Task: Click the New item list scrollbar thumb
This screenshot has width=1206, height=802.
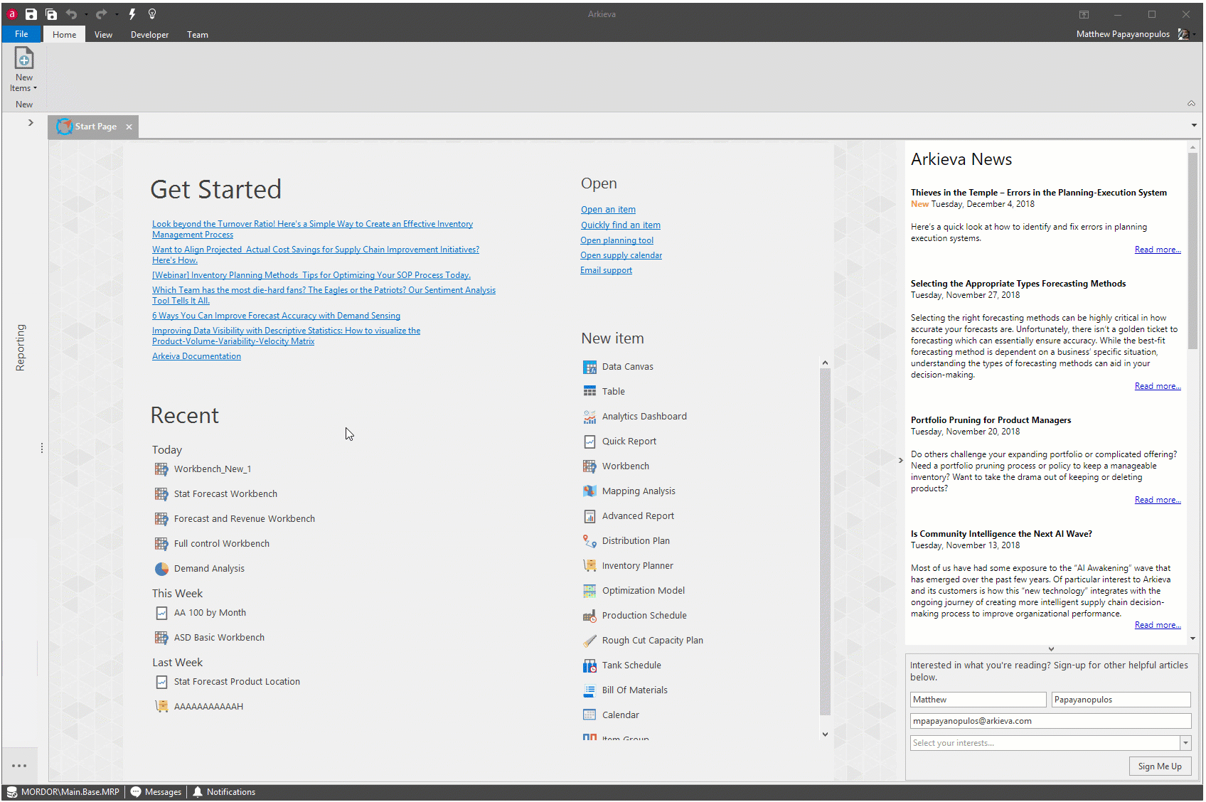Action: click(825, 542)
